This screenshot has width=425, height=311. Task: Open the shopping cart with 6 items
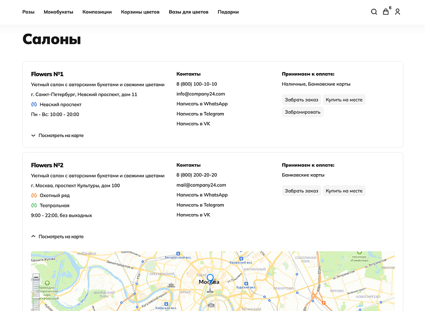386,12
